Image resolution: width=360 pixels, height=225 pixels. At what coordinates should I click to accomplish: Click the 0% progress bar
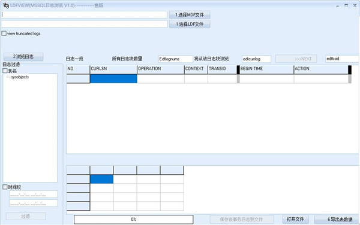click(134, 219)
